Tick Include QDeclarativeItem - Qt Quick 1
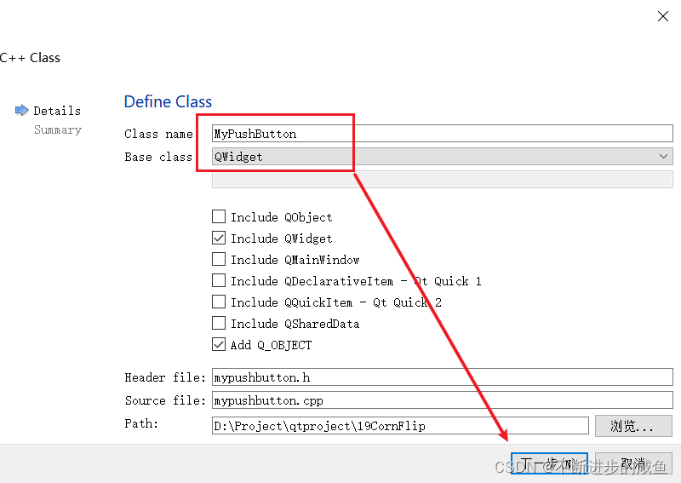Viewport: 681px width, 483px height. point(219,280)
